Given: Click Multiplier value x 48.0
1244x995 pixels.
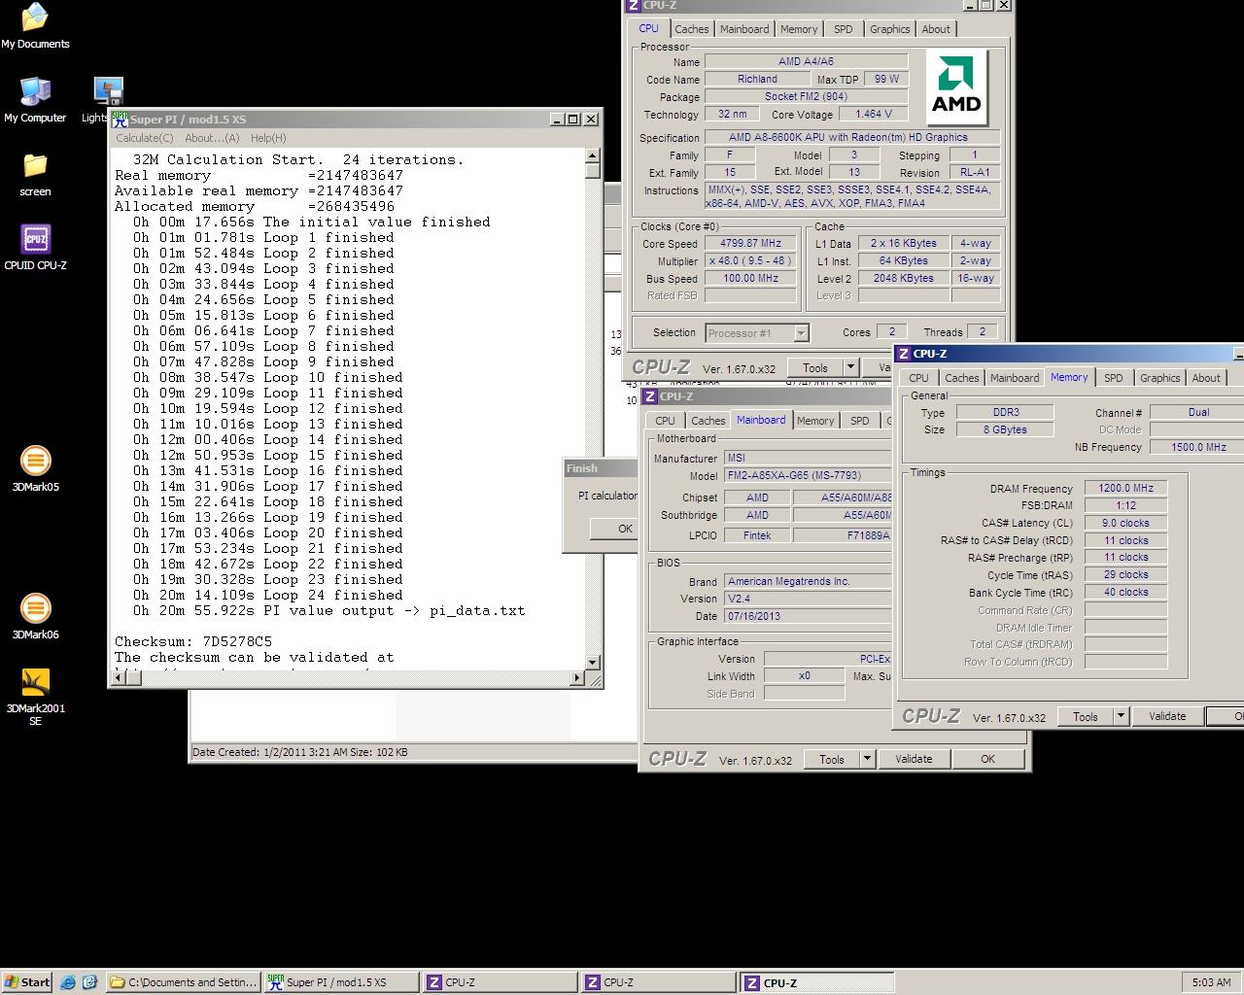Looking at the screenshot, I should 750,261.
